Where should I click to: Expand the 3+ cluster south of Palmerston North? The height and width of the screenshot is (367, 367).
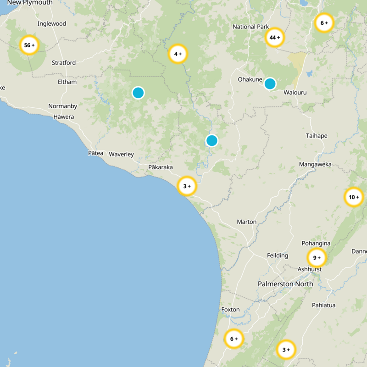(x=286, y=350)
